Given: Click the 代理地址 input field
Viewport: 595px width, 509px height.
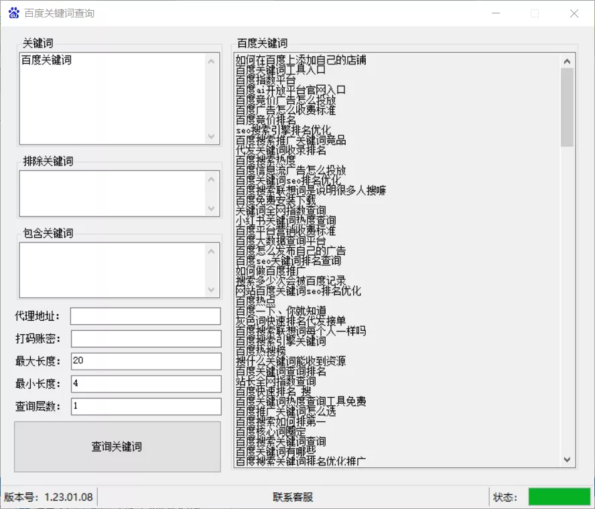Looking at the screenshot, I should 145,316.
